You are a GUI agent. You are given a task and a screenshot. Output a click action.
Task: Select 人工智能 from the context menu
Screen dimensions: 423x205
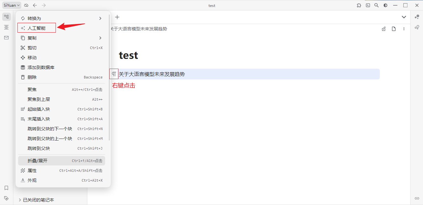37,28
